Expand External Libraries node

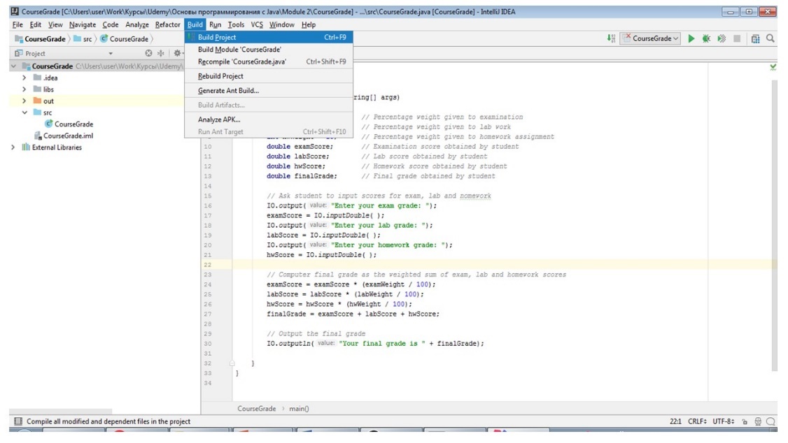tap(13, 147)
